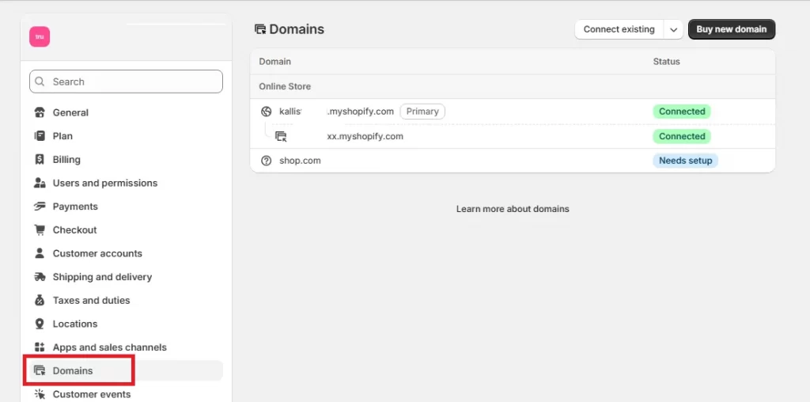Open the shop.com domain row

513,161
